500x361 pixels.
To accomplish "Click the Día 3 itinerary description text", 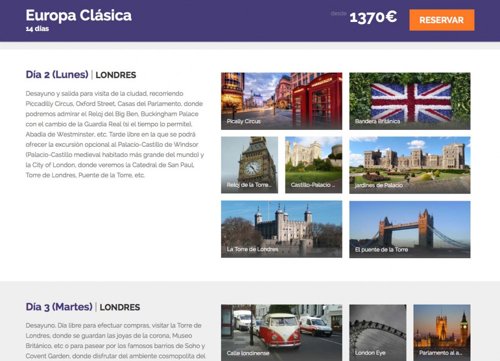I will pos(115,341).
